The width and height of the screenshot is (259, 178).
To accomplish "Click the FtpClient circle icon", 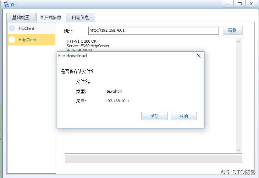I will coord(12,28).
